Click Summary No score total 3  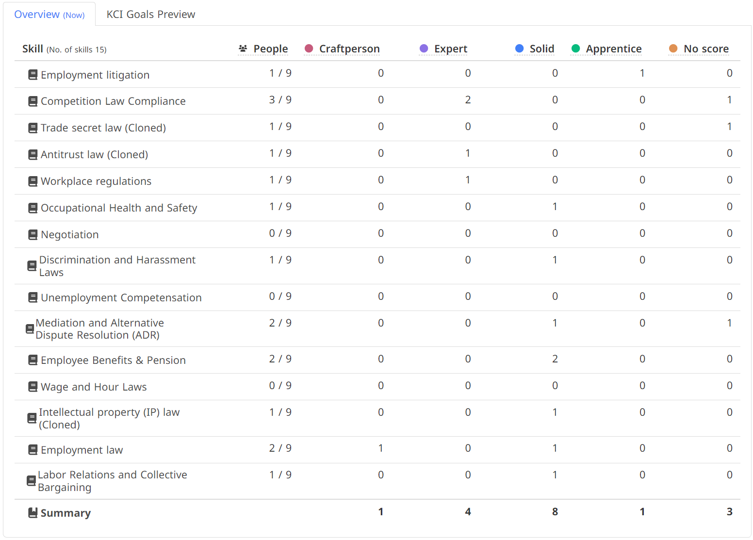tap(729, 511)
